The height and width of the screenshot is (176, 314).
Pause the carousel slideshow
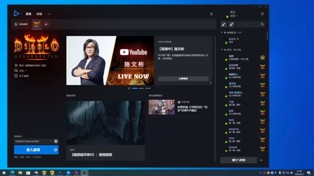(x=129, y=88)
